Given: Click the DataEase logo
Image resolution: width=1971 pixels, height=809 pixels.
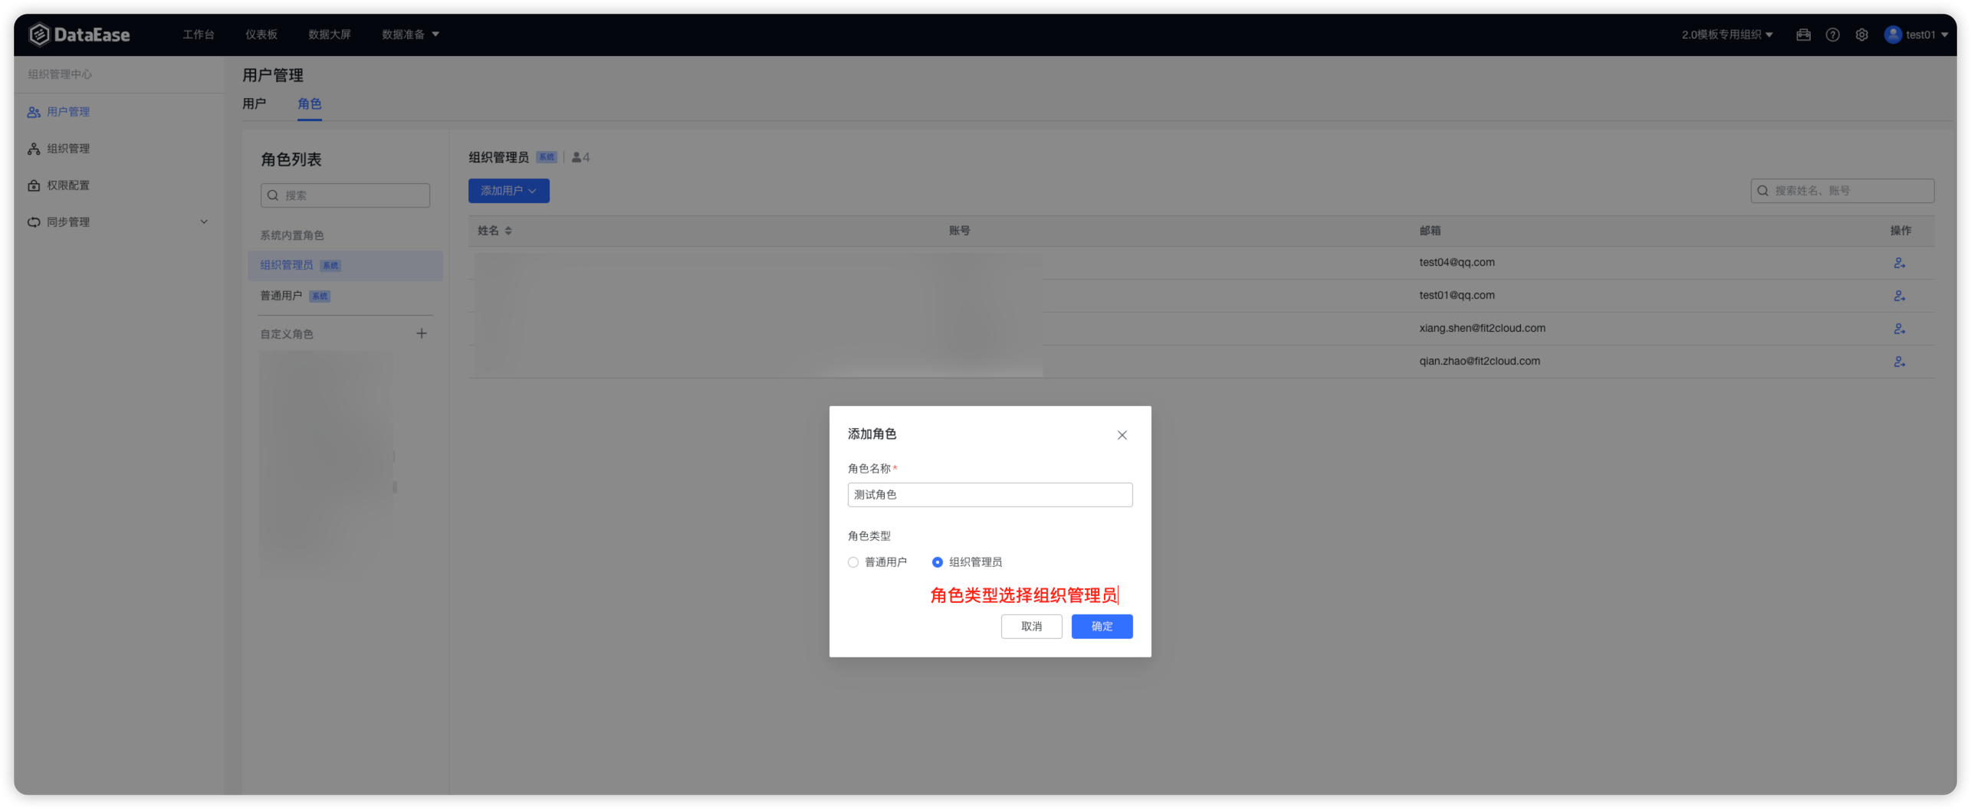Looking at the screenshot, I should (x=79, y=34).
